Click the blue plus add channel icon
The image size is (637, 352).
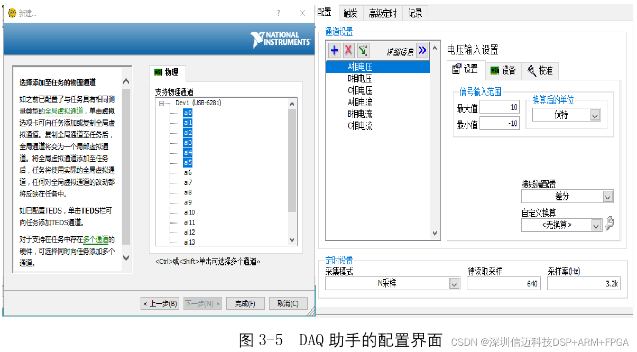point(334,50)
